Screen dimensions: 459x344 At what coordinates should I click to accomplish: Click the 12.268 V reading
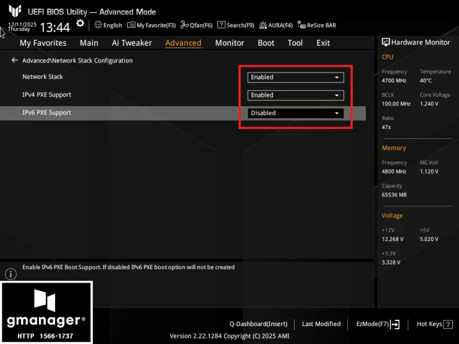pyautogui.click(x=392, y=239)
